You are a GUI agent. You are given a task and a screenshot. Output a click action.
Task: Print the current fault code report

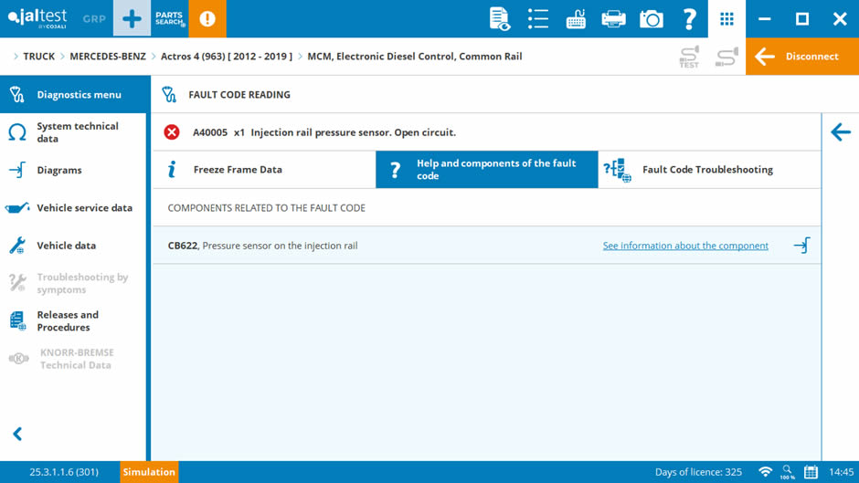click(x=613, y=19)
